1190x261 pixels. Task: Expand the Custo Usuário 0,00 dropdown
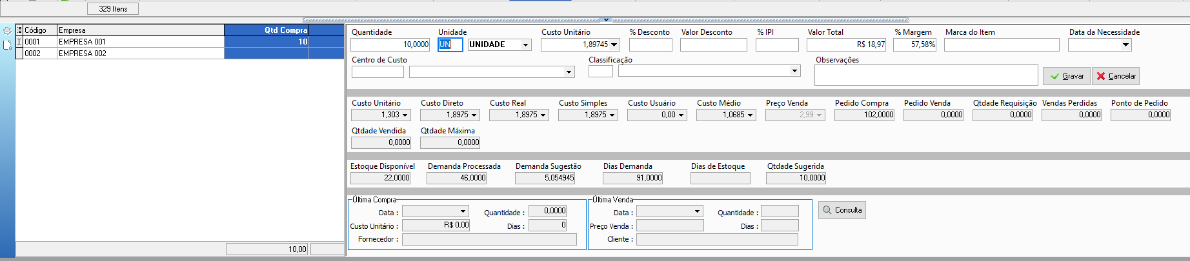(x=681, y=115)
